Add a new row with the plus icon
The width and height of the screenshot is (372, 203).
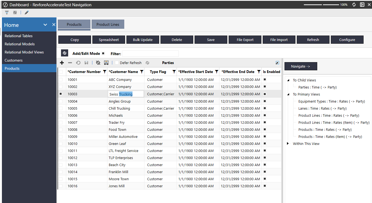pyautogui.click(x=62, y=63)
